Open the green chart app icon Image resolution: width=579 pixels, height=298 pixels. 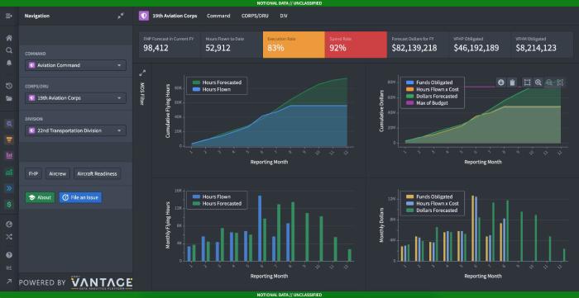pyautogui.click(x=9, y=172)
